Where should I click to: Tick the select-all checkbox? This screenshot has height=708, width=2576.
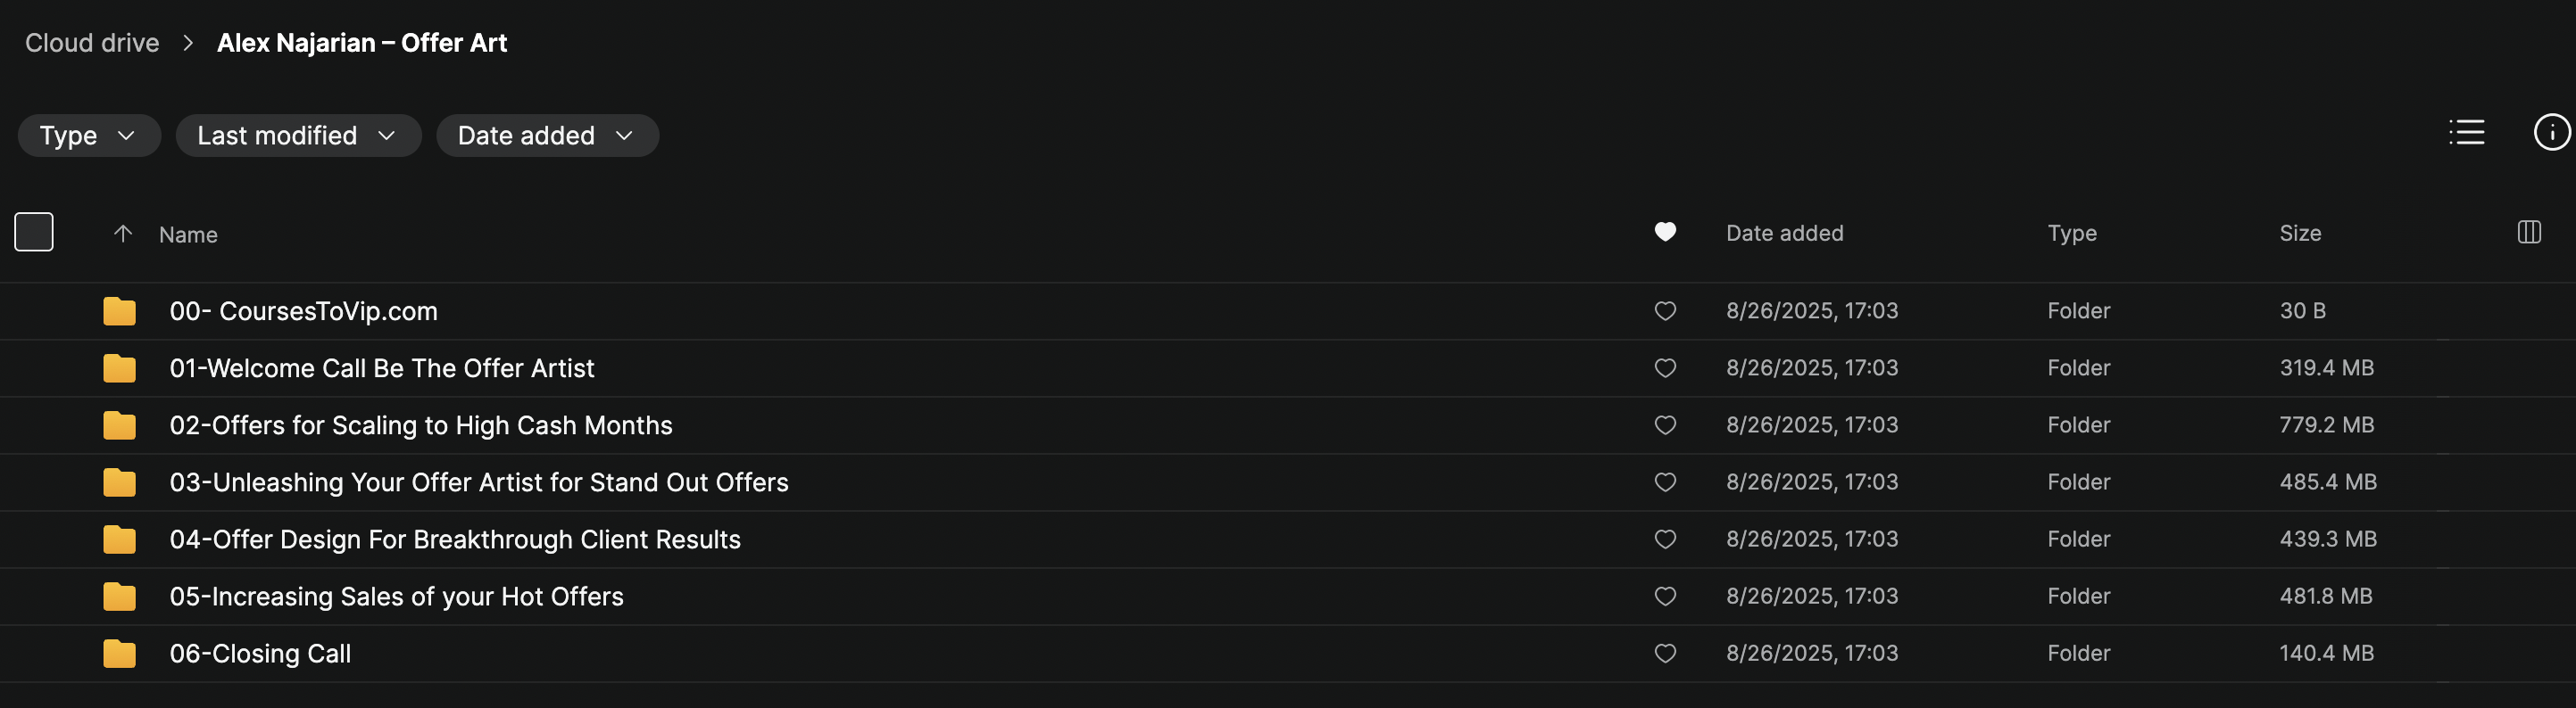34,233
